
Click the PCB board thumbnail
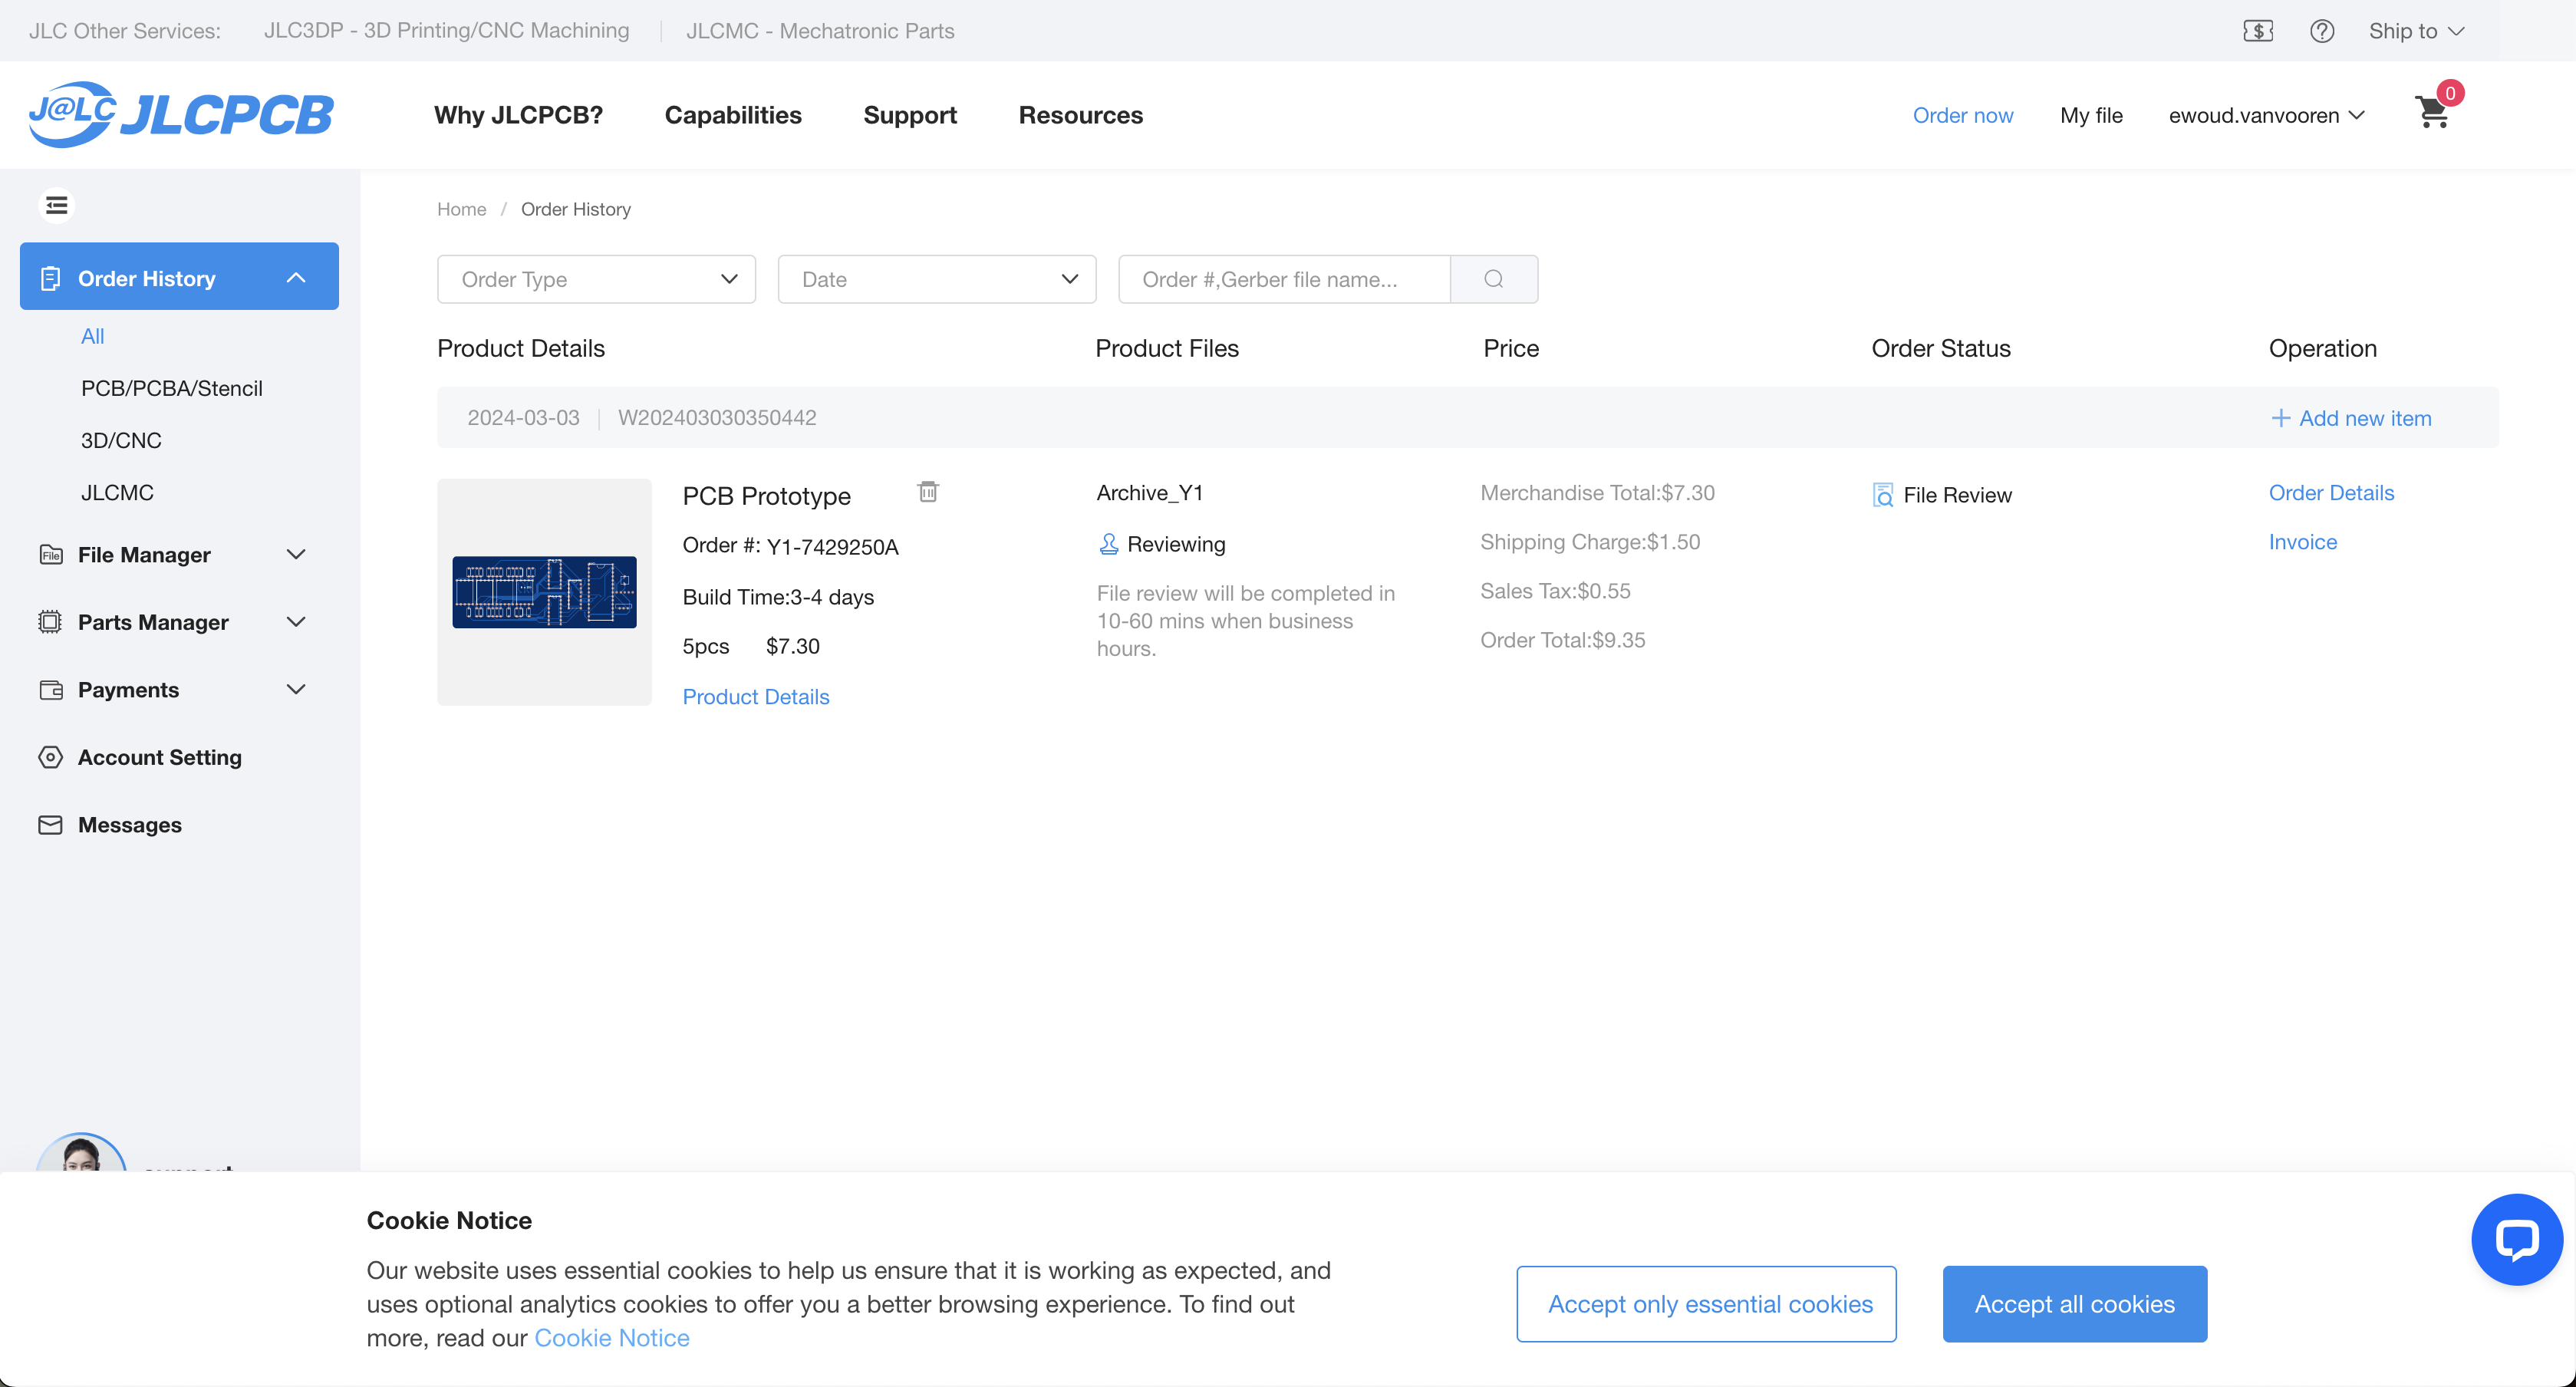[x=544, y=592]
